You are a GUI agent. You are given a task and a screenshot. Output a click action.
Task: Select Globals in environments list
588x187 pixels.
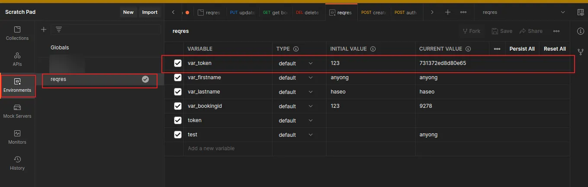(x=60, y=47)
